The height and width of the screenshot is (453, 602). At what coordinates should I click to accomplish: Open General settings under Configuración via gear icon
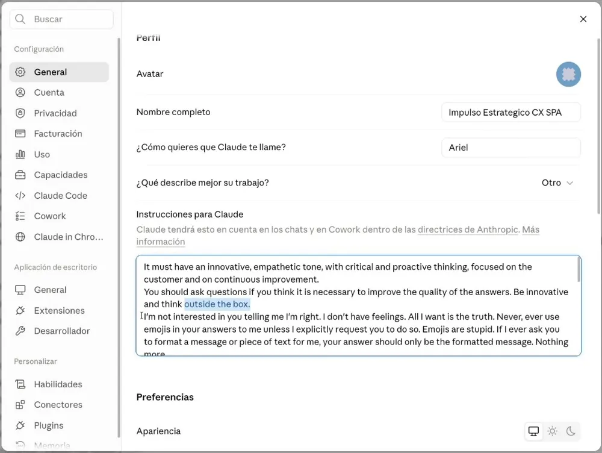[20, 72]
